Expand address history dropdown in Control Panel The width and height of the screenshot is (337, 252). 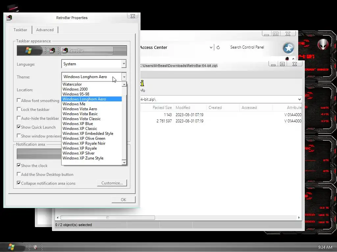pos(211,48)
